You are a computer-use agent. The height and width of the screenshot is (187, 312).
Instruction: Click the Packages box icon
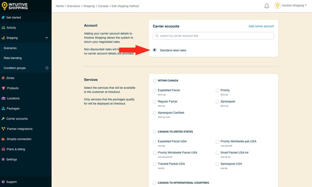tap(3, 108)
